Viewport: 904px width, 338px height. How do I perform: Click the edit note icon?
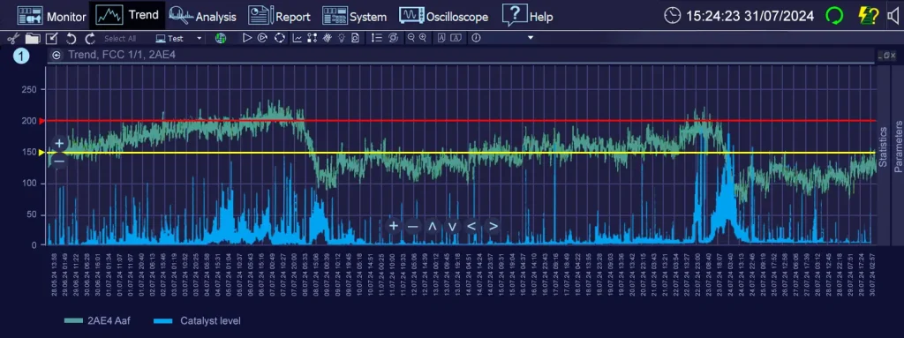[x=51, y=38]
